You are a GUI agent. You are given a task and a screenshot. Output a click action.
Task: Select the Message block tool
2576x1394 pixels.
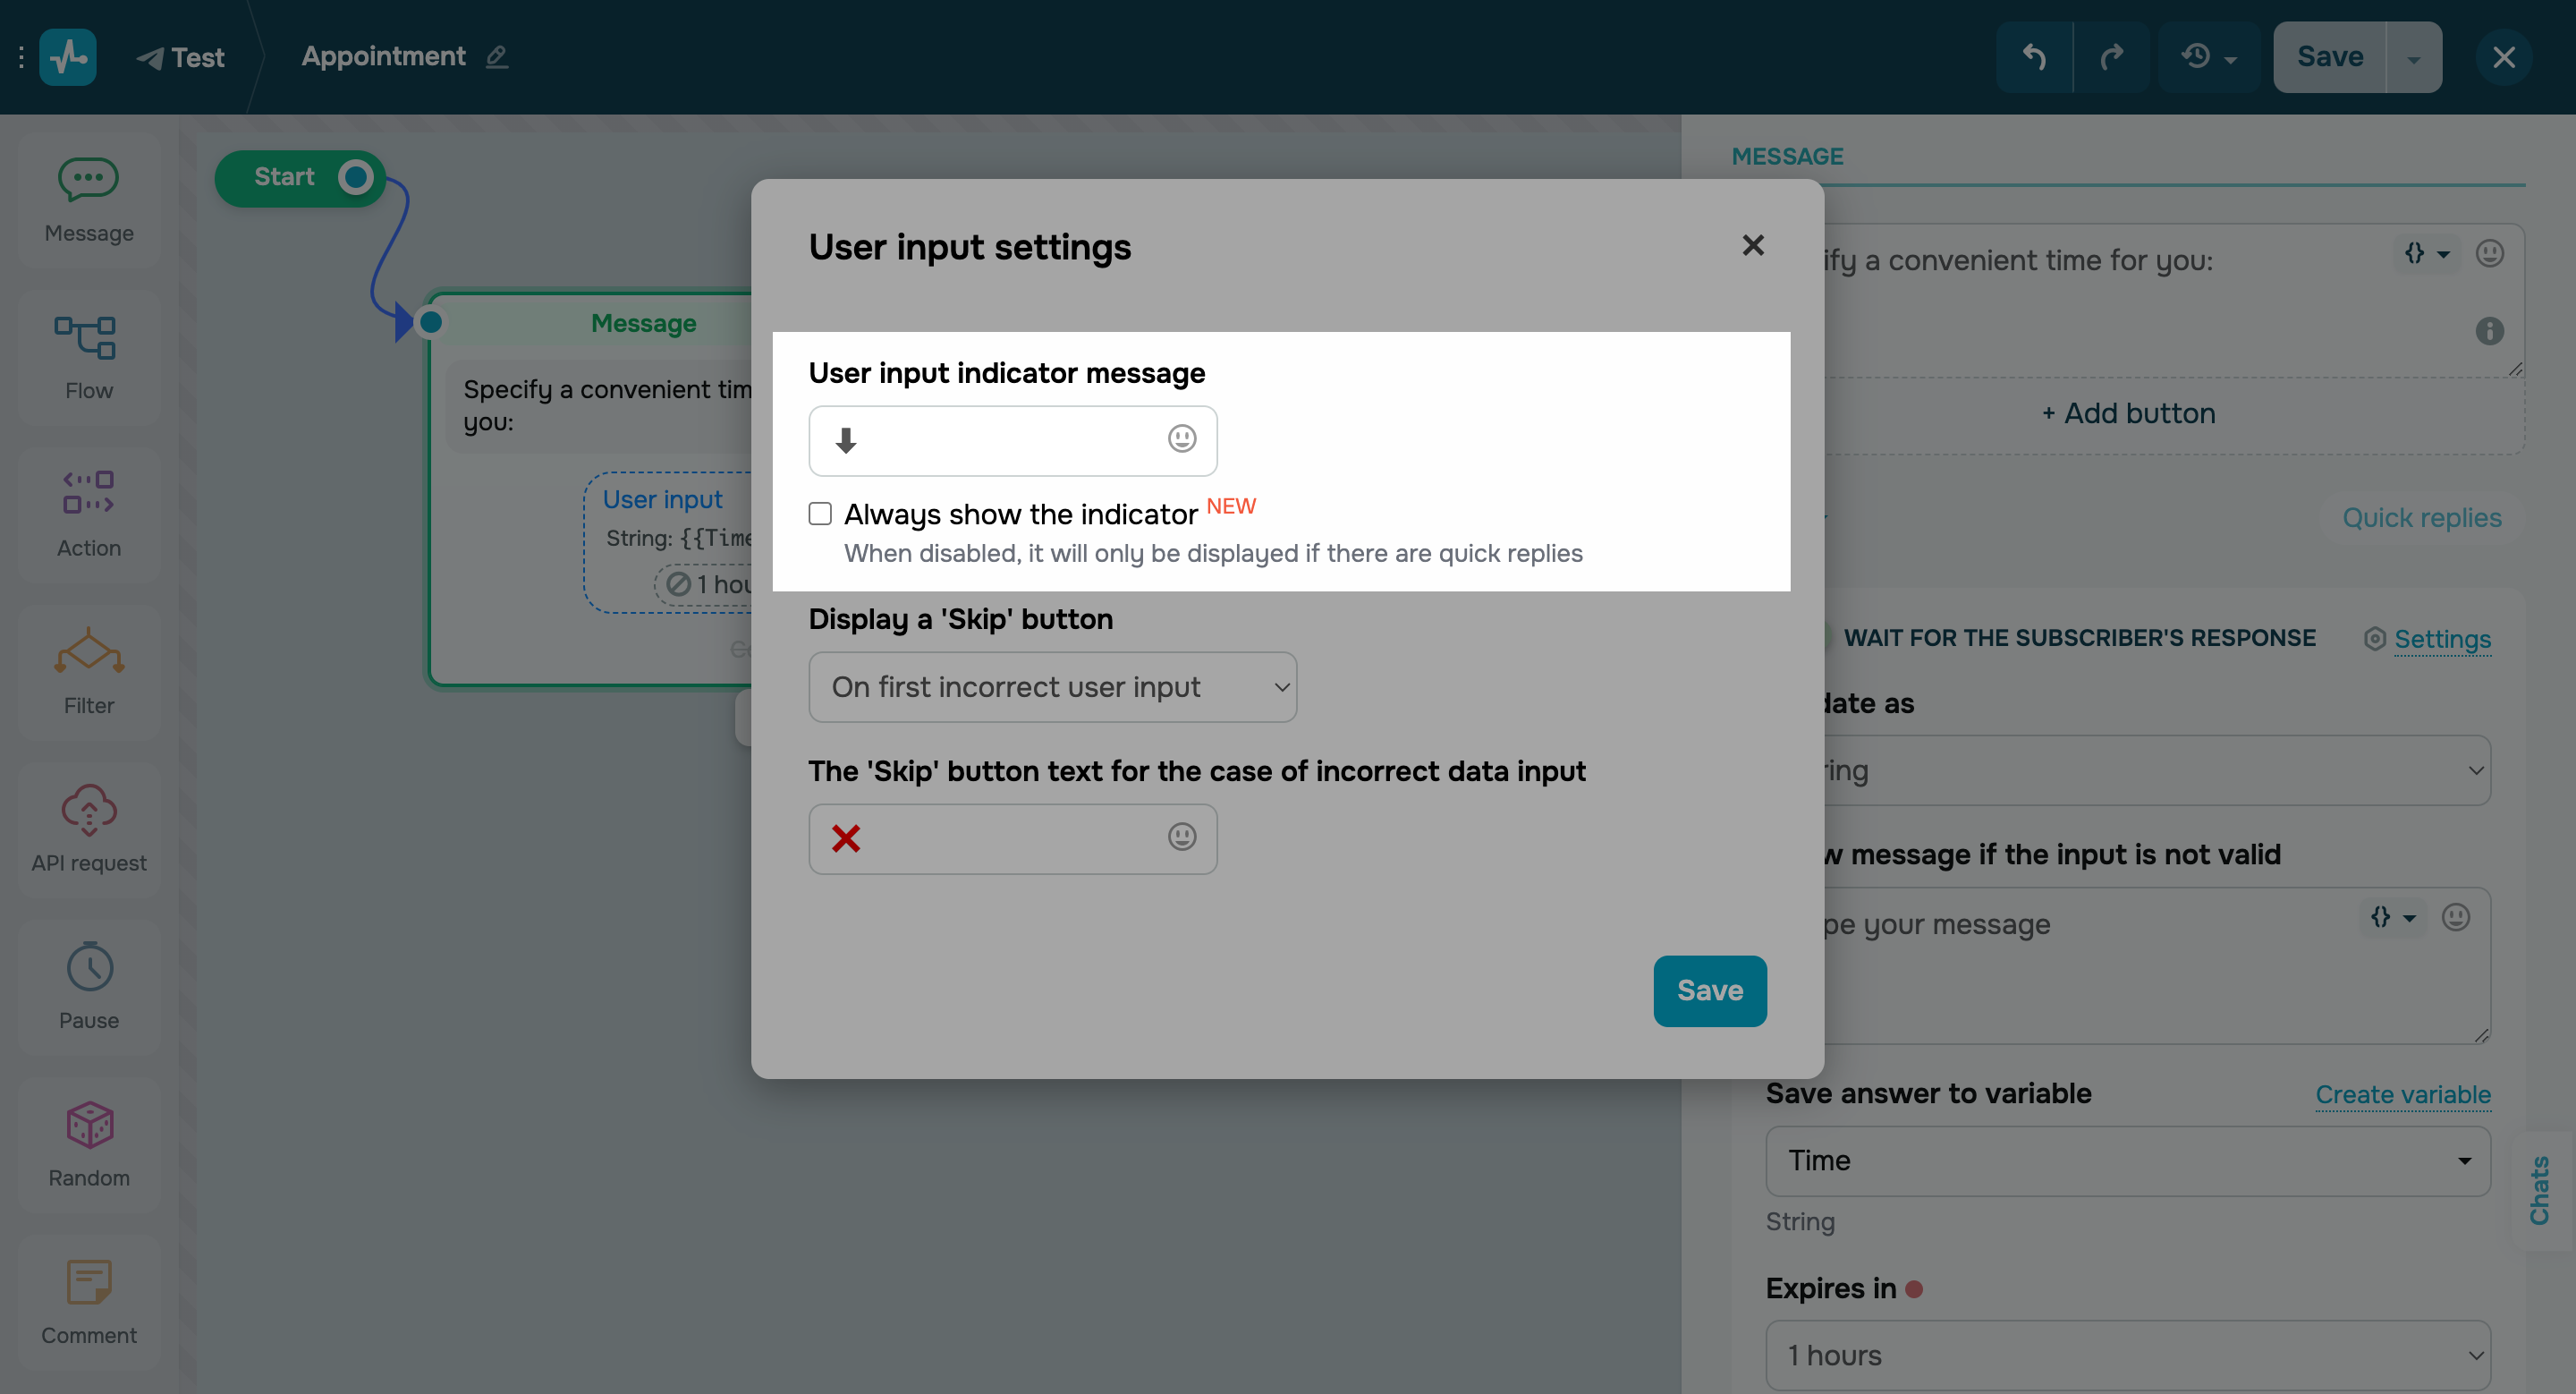pyautogui.click(x=88, y=198)
